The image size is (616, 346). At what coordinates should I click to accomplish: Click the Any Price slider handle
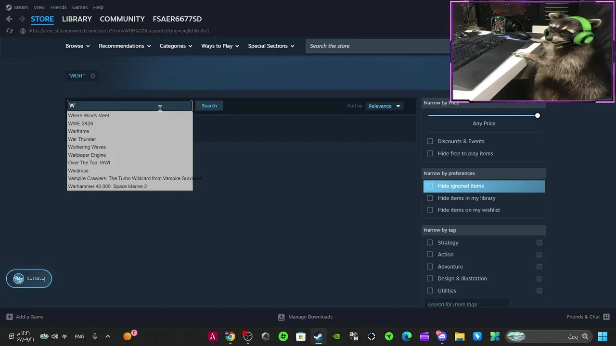click(538, 115)
